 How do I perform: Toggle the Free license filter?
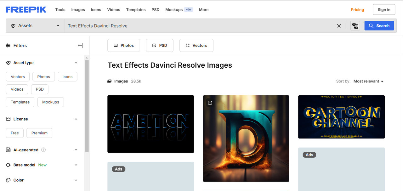coord(15,133)
